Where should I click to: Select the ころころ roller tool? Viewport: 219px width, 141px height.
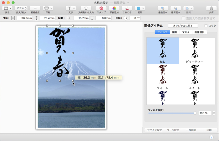click(127, 8)
